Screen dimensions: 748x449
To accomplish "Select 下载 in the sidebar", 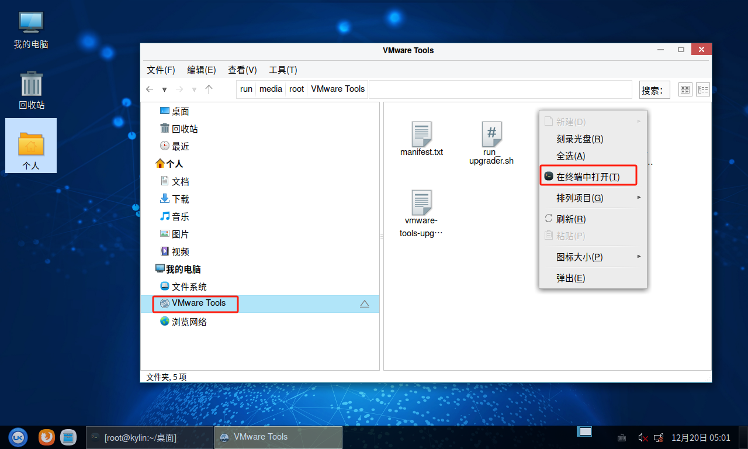I will 180,199.
